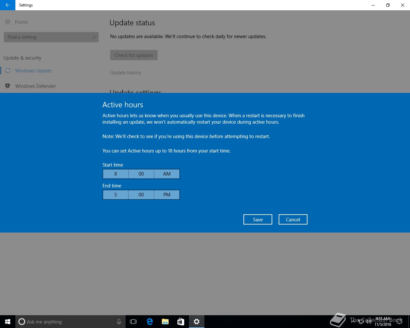Click the Find a setting search box

(51, 37)
